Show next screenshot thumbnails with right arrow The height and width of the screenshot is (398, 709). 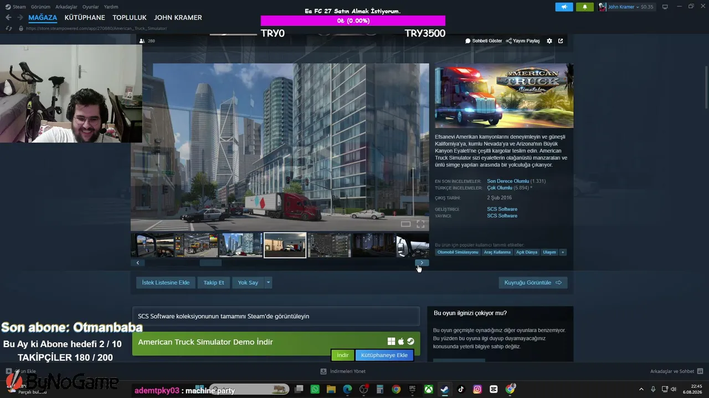click(422, 263)
